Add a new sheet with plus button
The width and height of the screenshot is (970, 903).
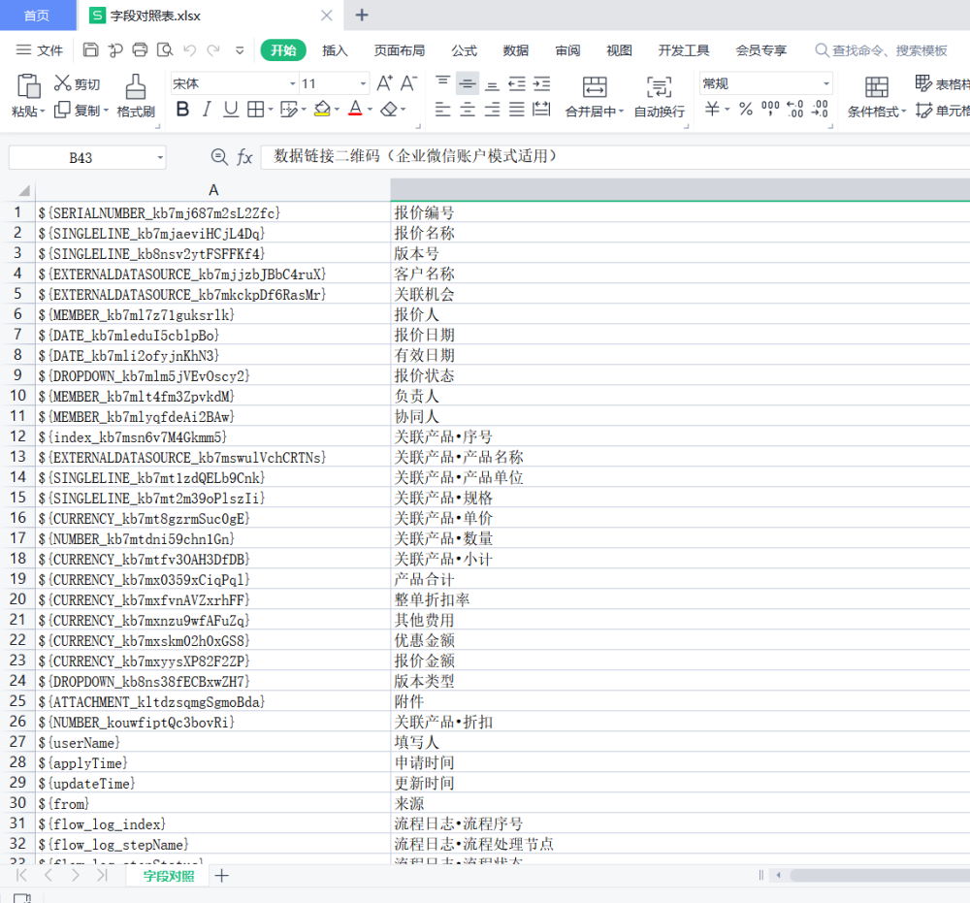[x=221, y=875]
